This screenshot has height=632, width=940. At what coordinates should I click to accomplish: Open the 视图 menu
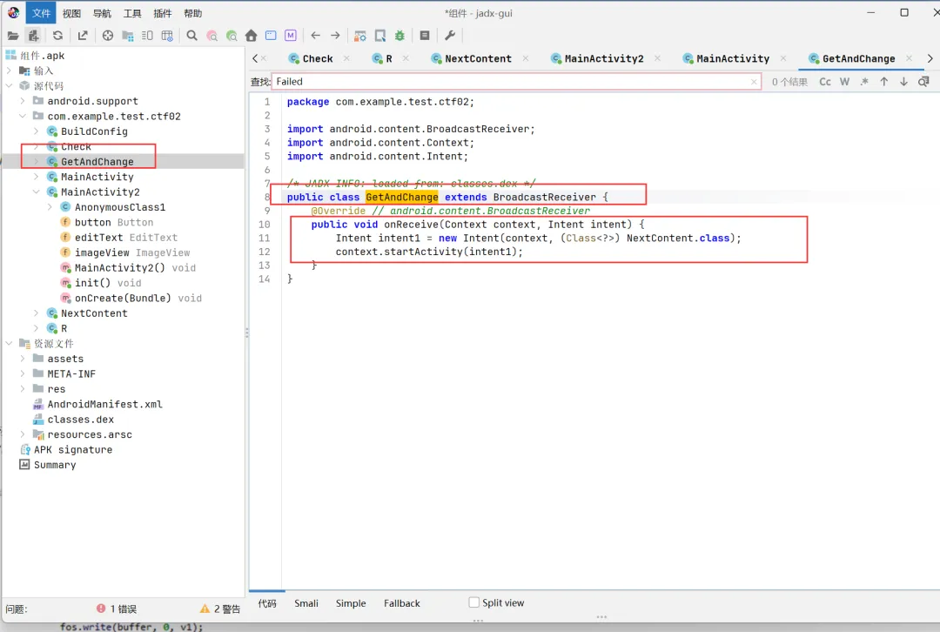coord(71,13)
